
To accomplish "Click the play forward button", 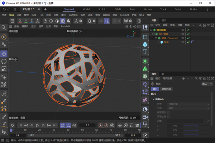I will click(37, 125).
